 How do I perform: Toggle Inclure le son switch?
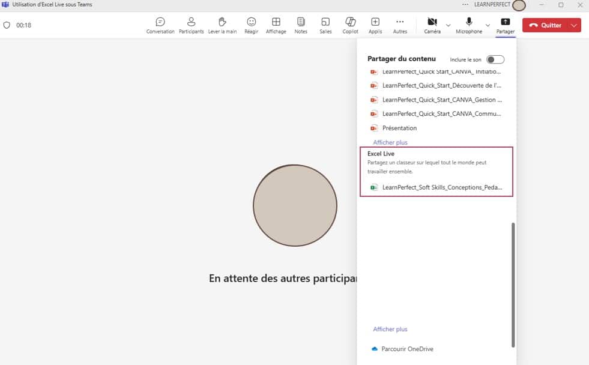(x=495, y=59)
